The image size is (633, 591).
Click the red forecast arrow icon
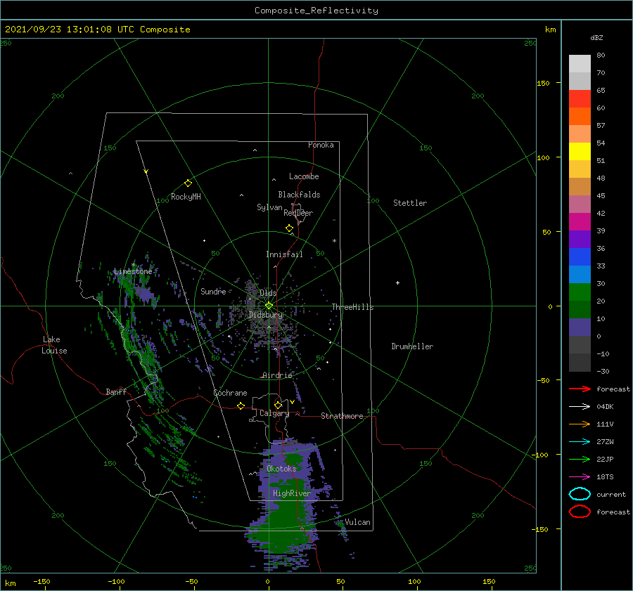(580, 389)
